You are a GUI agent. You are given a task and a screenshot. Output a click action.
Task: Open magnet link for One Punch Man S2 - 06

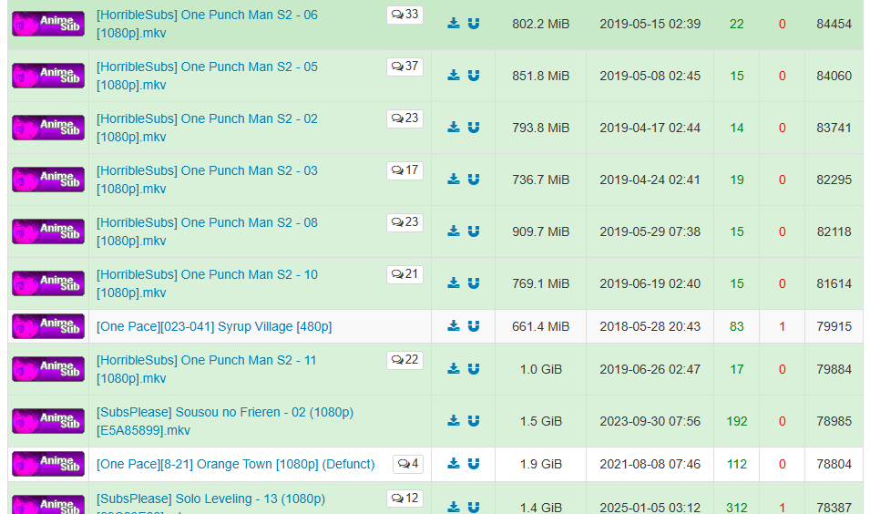(x=474, y=24)
